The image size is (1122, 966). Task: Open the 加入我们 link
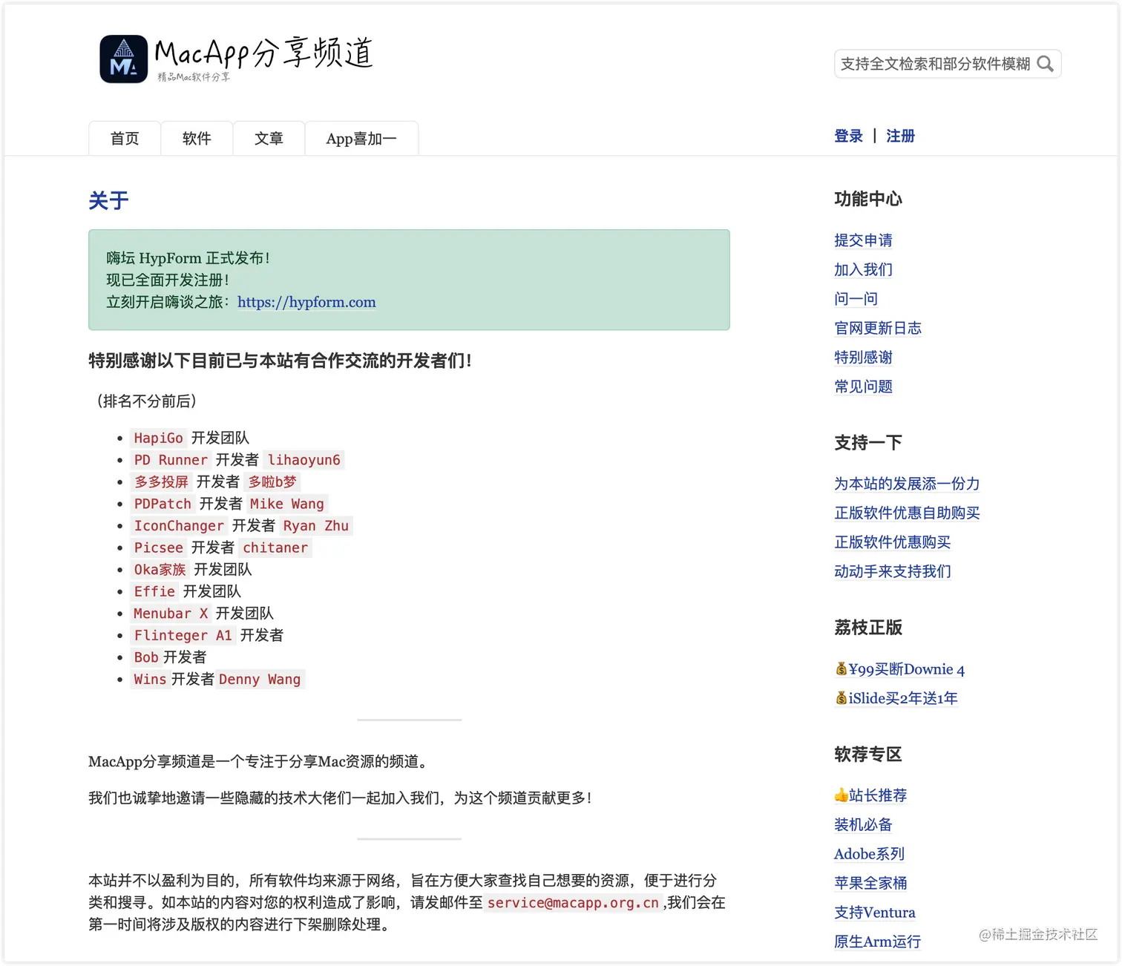[x=863, y=269]
